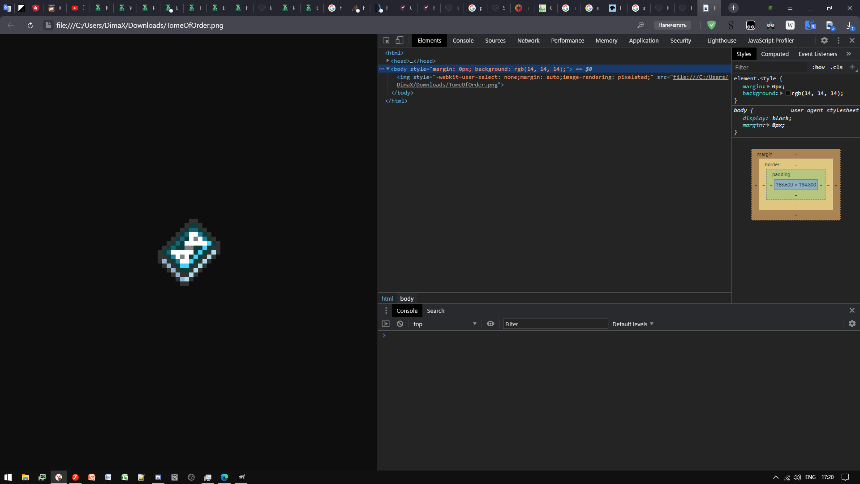Image resolution: width=860 pixels, height=484 pixels.
Task: Show more Styles pane tabs chevron
Action: [x=848, y=54]
